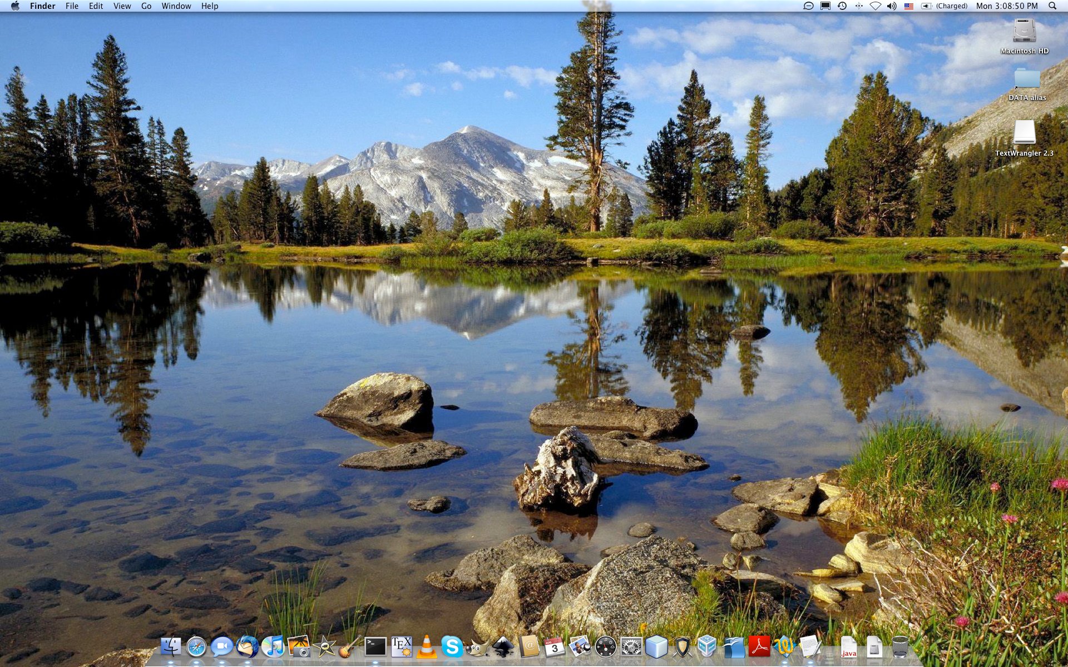Launch iPhoto from the Dock
Image resolution: width=1068 pixels, height=667 pixels.
(299, 647)
